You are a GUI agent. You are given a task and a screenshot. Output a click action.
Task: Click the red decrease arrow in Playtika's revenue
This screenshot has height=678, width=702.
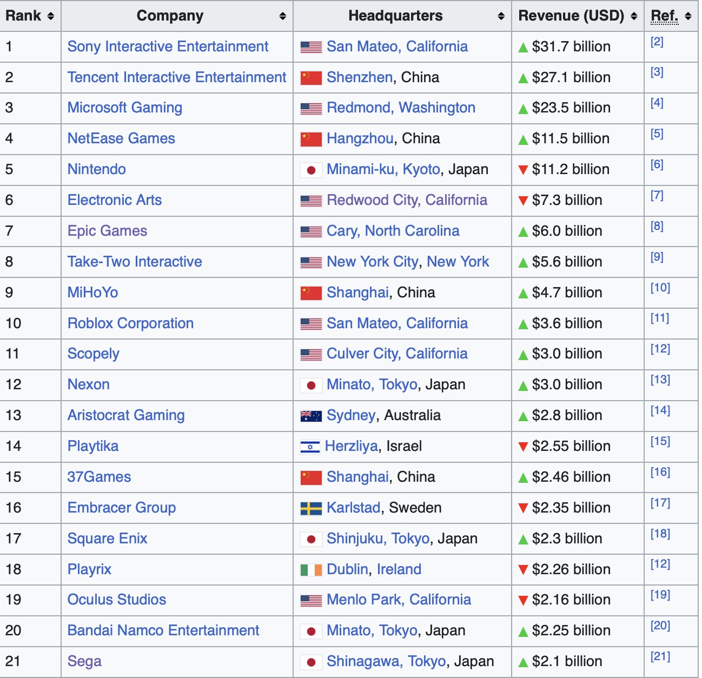pyautogui.click(x=523, y=447)
